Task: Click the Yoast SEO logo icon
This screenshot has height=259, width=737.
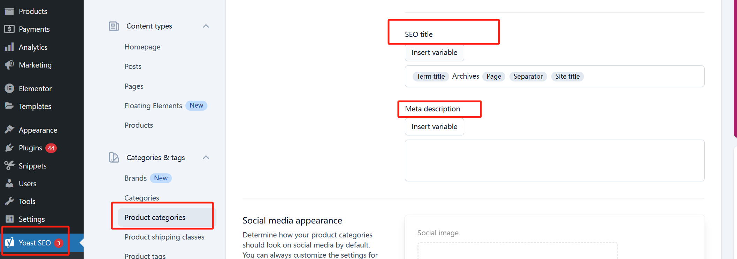Action: (x=9, y=243)
